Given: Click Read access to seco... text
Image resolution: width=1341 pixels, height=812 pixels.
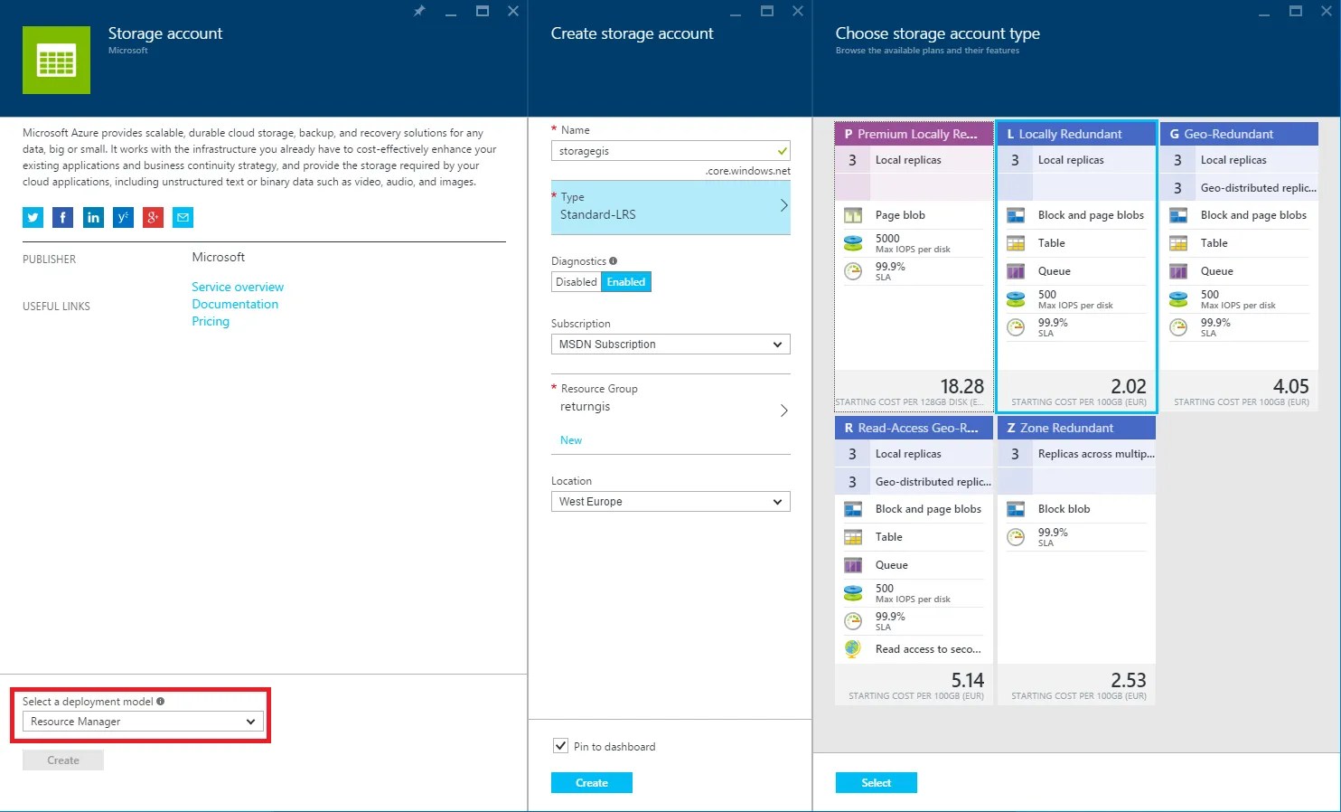Looking at the screenshot, I should pos(928,649).
